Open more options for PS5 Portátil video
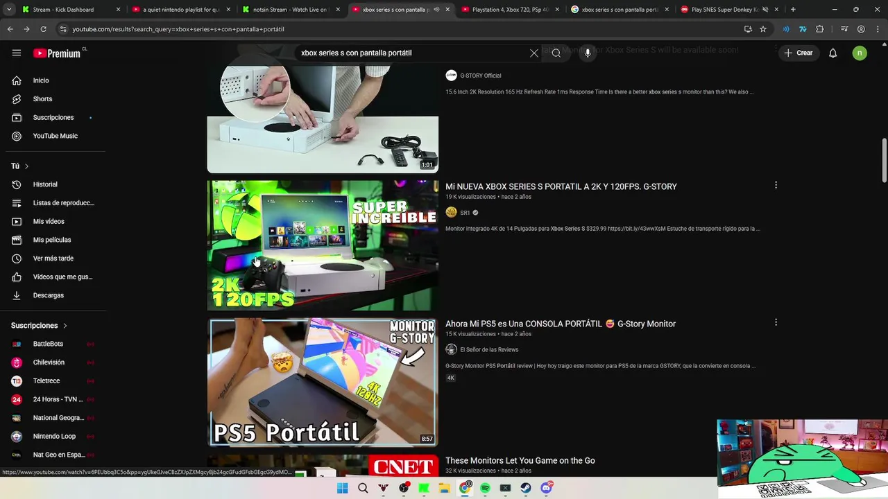The height and width of the screenshot is (499, 888). pyautogui.click(x=776, y=322)
